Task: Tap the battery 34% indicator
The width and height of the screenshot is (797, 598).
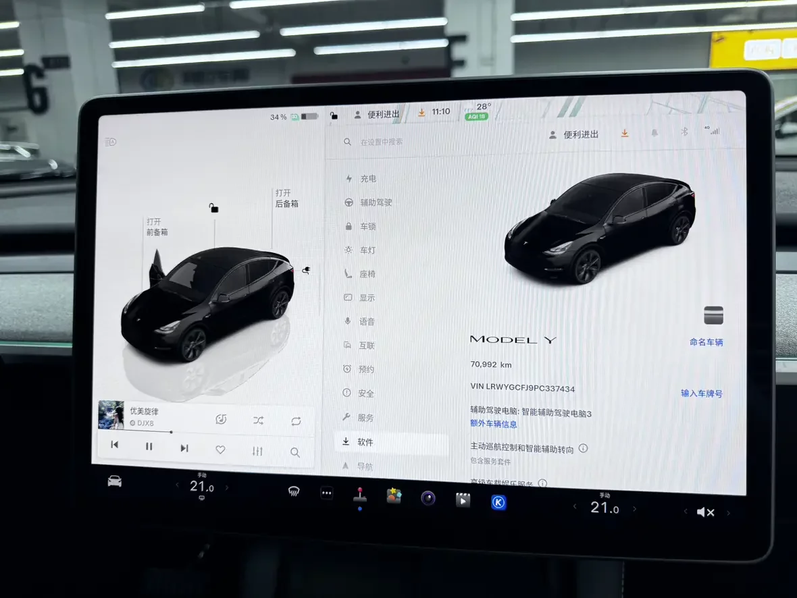Action: click(294, 117)
